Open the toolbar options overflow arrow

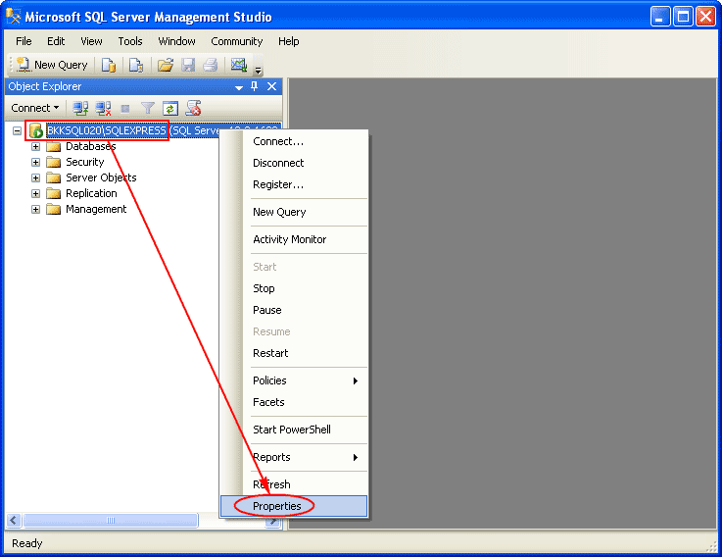pyautogui.click(x=259, y=70)
